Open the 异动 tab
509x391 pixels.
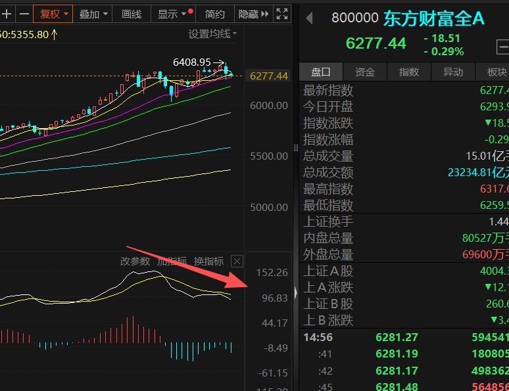453,72
